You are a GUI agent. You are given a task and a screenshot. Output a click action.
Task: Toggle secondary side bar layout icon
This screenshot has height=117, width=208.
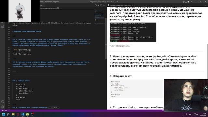pyautogui.click(x=188, y=2)
